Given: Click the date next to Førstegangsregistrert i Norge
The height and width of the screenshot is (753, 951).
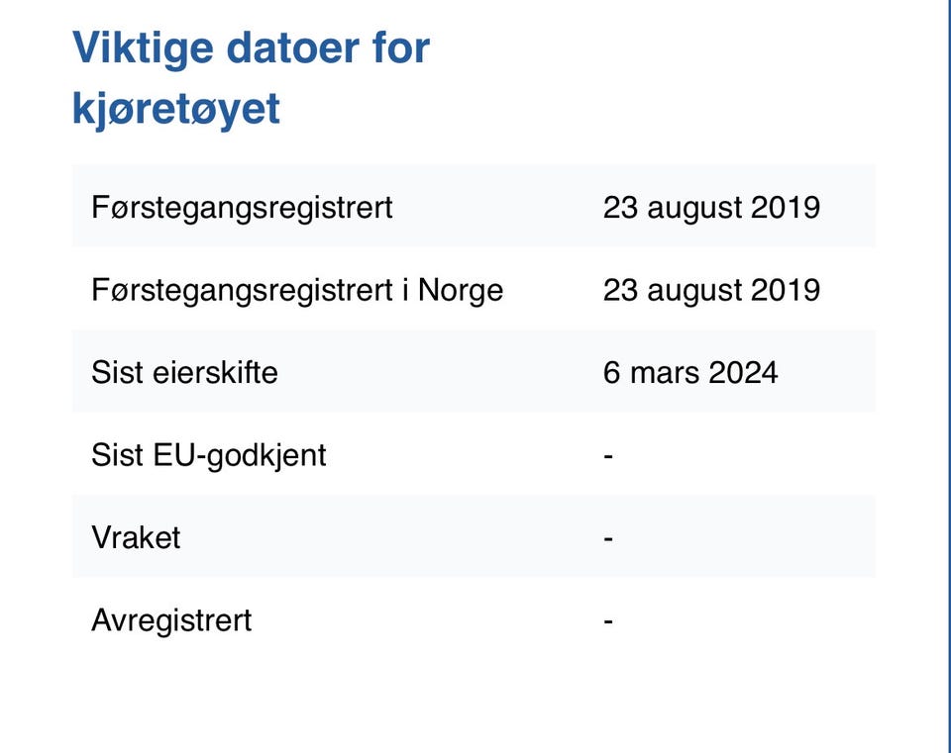Looking at the screenshot, I should [x=711, y=290].
